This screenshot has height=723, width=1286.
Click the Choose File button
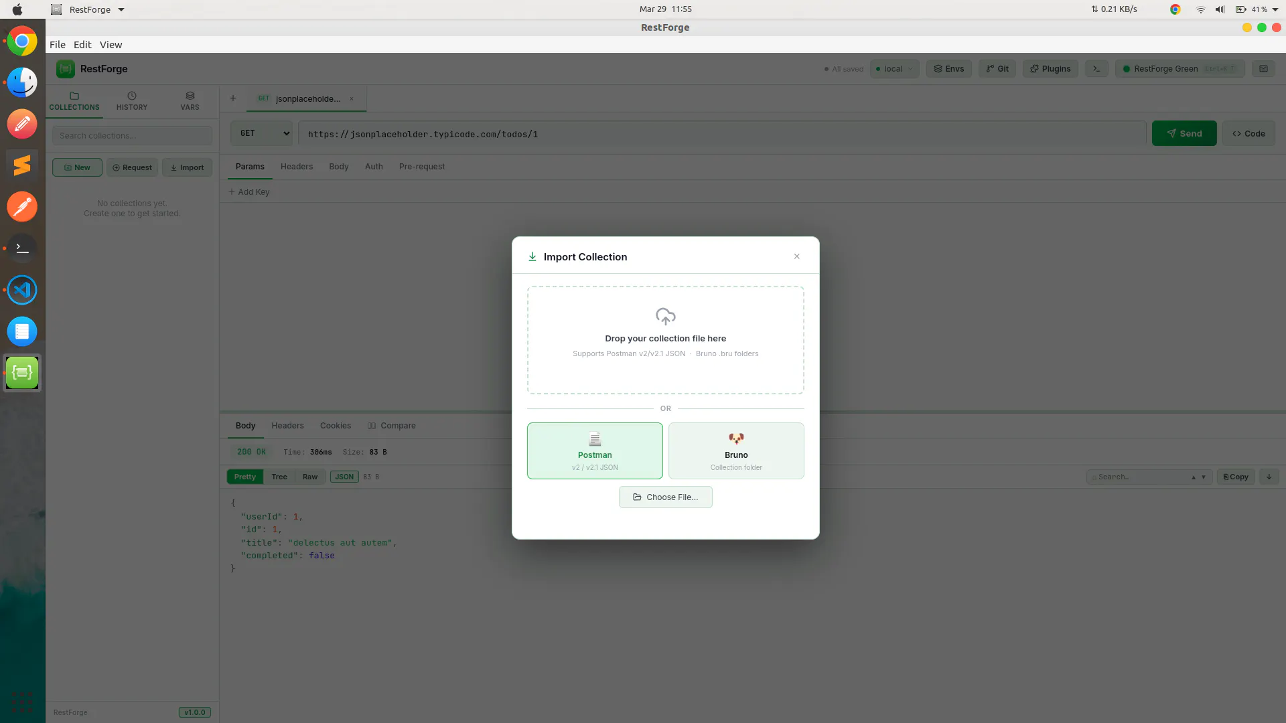click(x=665, y=497)
